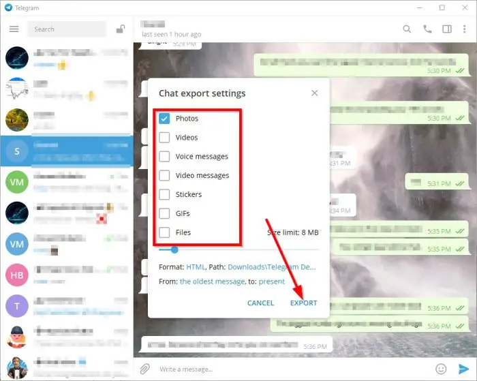Click the 'last seen 1 hour ago' header
The height and width of the screenshot is (381, 477).
(171, 34)
